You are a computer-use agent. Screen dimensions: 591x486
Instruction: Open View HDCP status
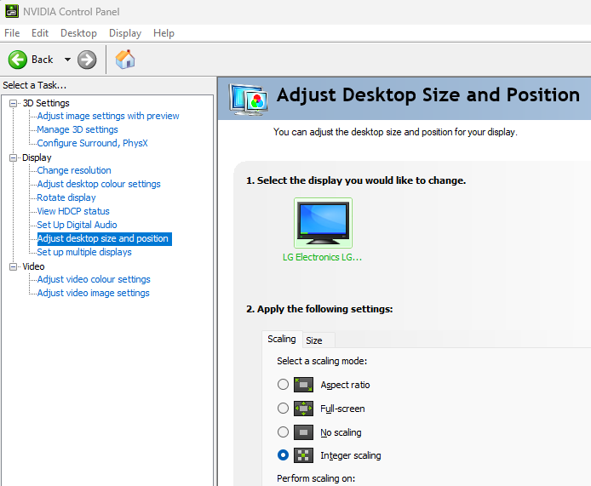(x=73, y=211)
